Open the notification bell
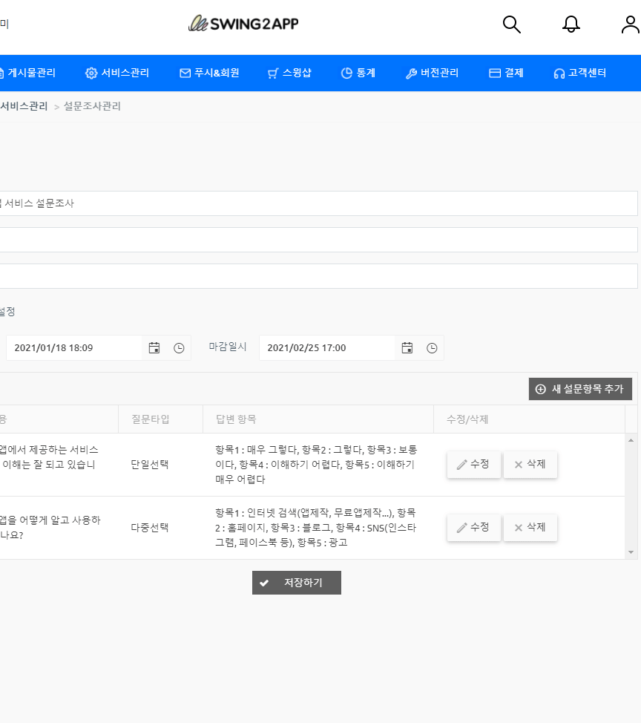 coord(571,24)
